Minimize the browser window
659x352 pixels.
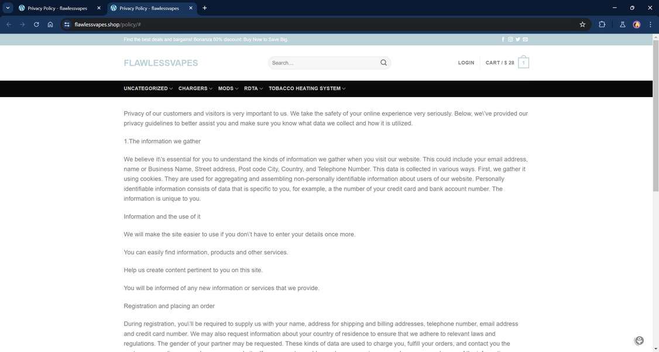click(x=615, y=8)
